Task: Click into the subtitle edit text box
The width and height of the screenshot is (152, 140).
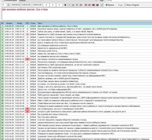Action: pyautogui.click(x=77, y=14)
